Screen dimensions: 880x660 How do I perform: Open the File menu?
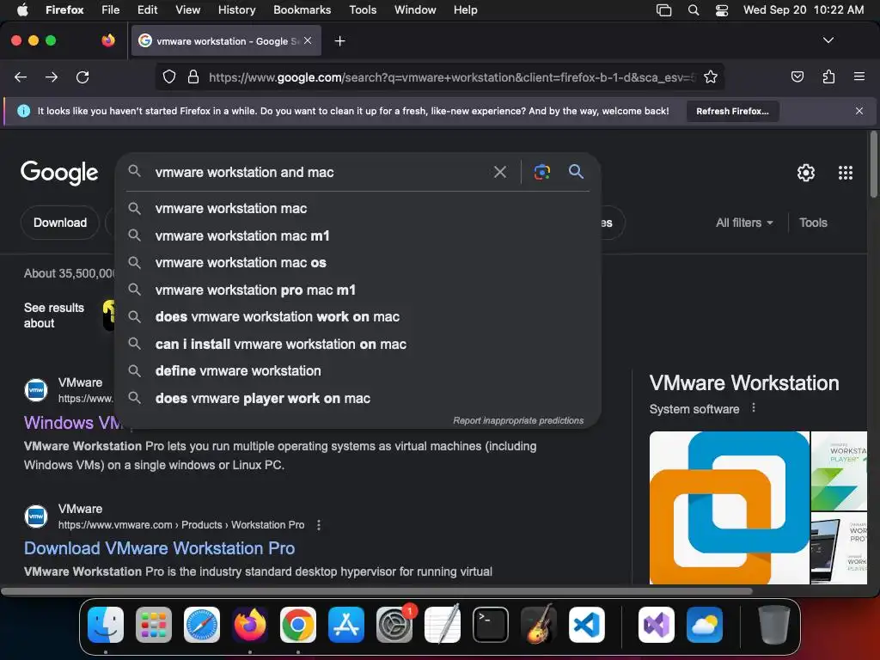(111, 10)
